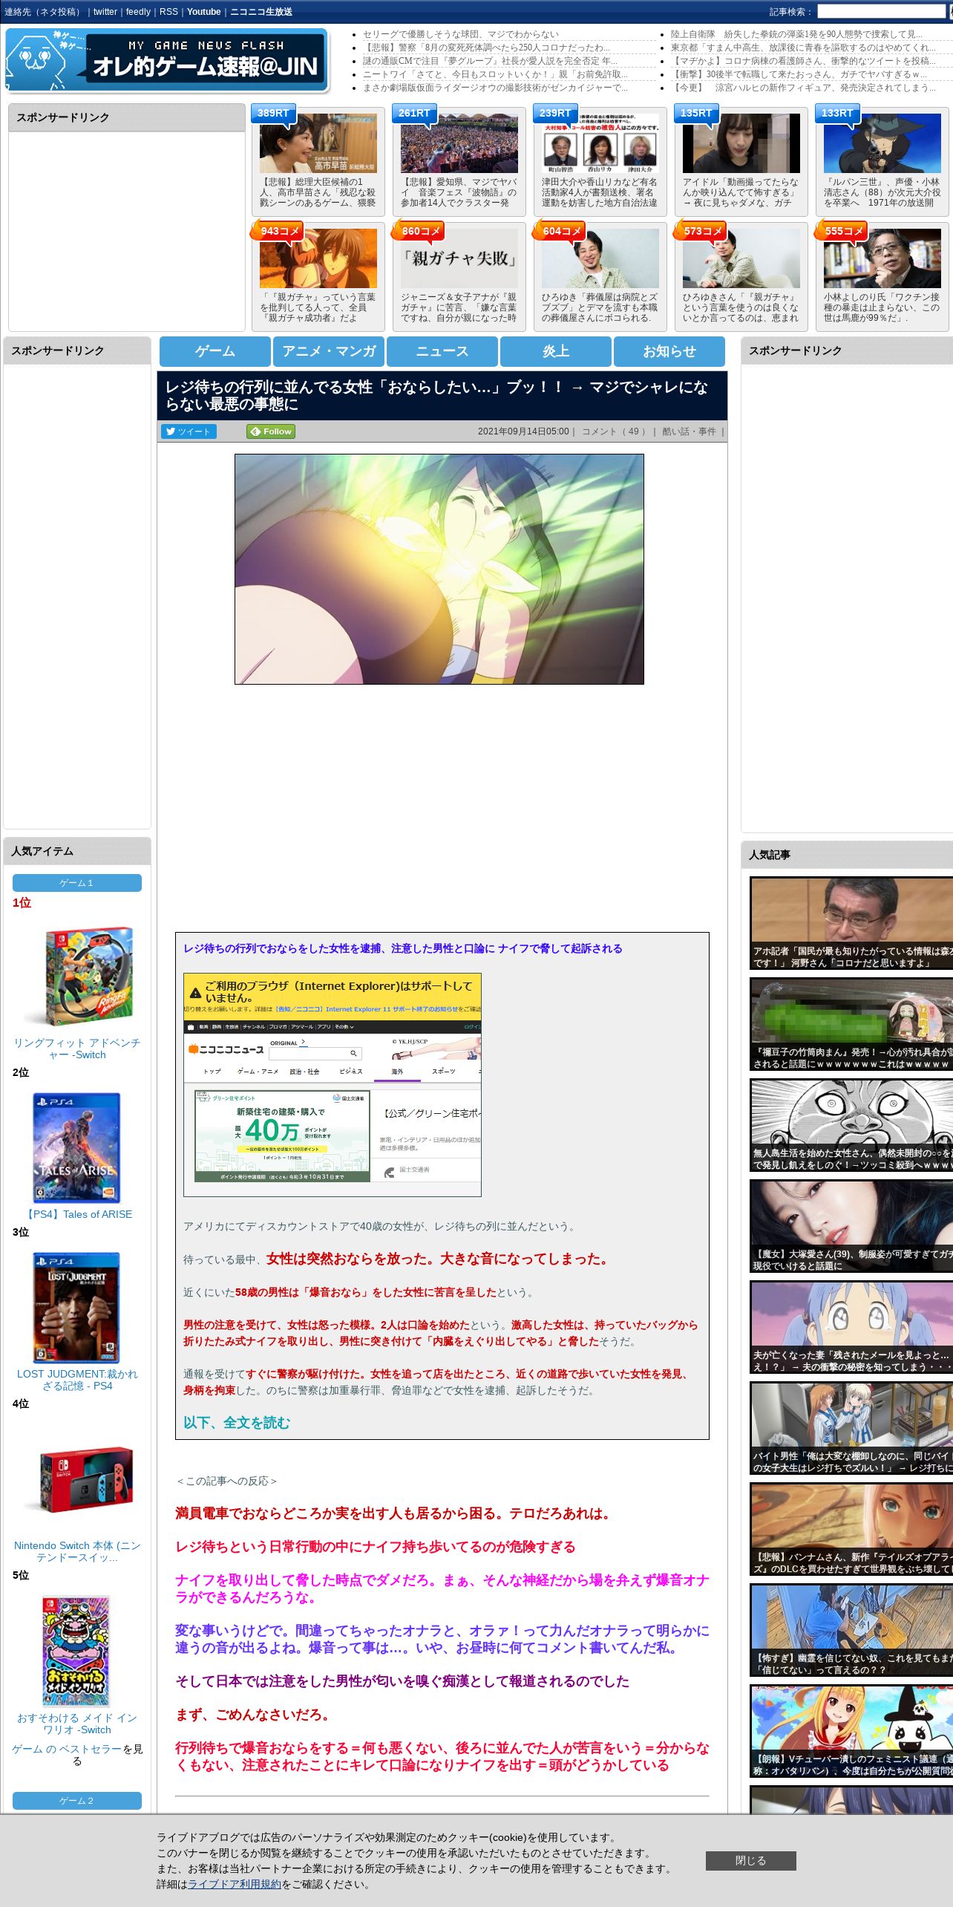Open popular article 河野さん アホ記者 thumbnail

click(851, 923)
